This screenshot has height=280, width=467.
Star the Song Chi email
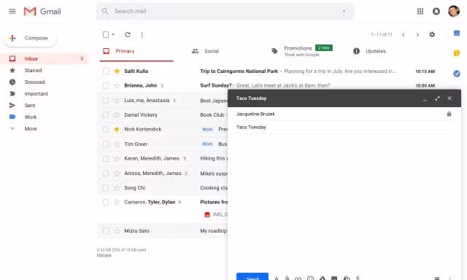click(x=117, y=187)
